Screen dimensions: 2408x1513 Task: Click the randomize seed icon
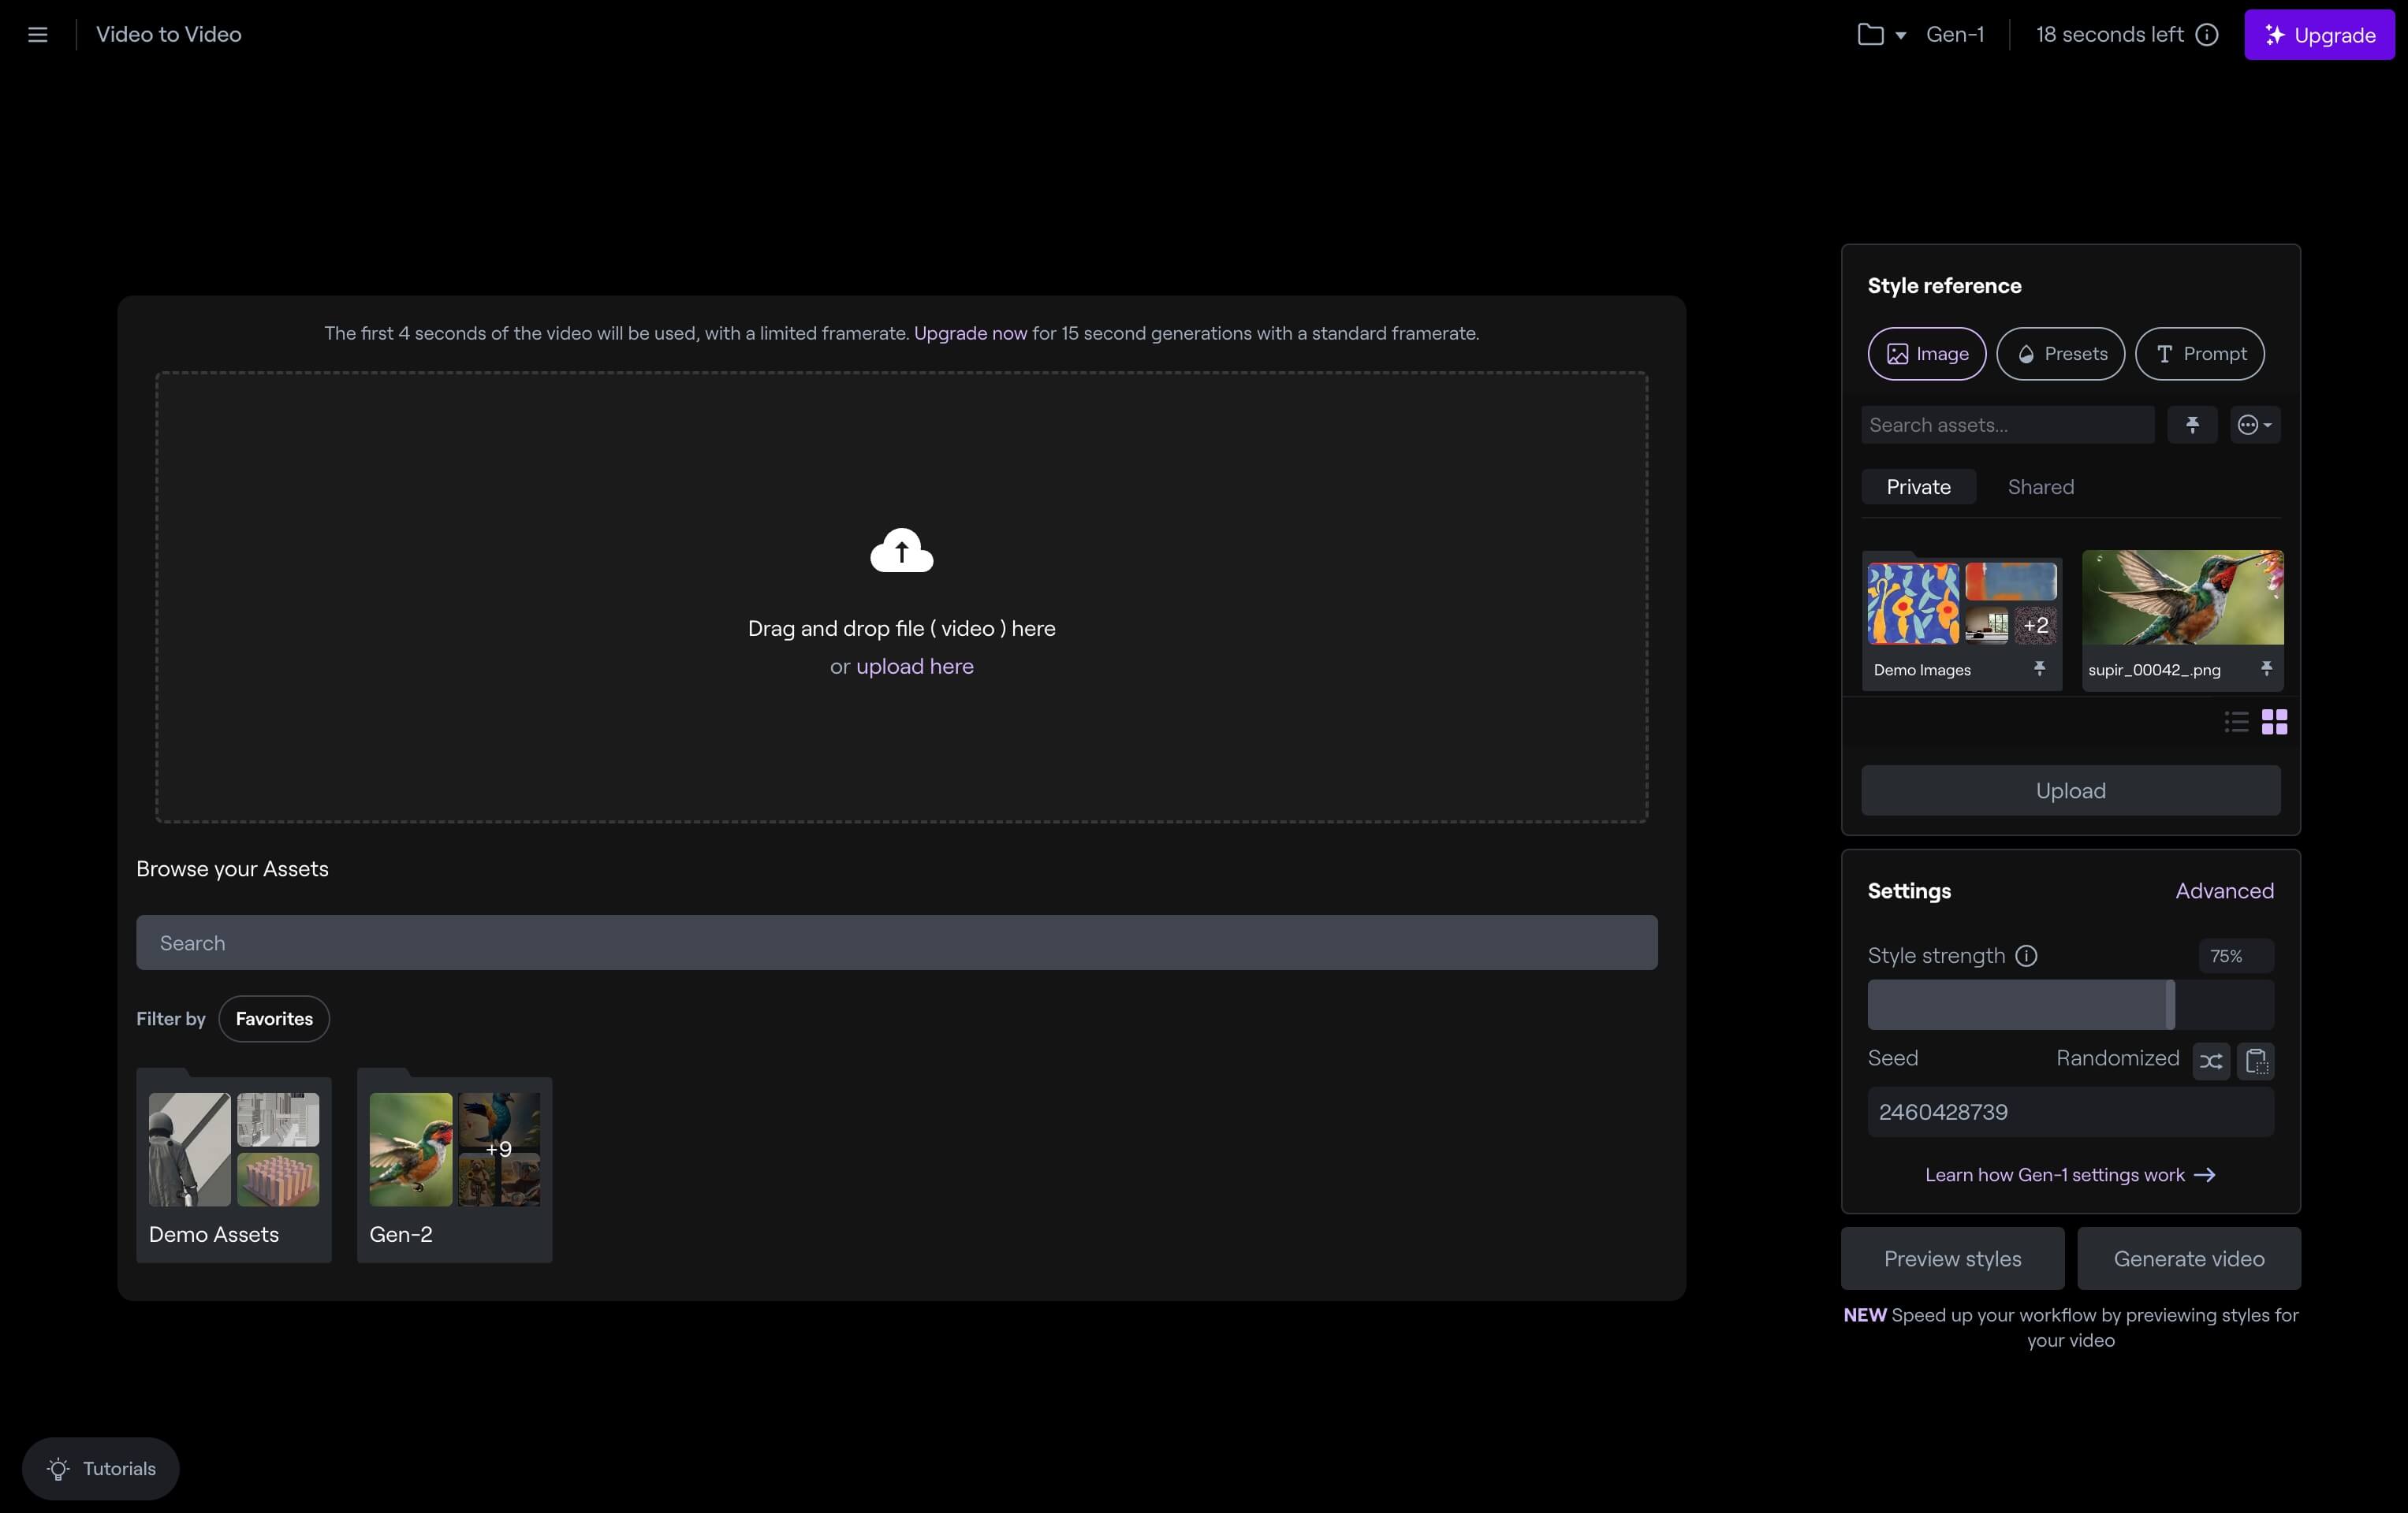pyautogui.click(x=2211, y=1060)
